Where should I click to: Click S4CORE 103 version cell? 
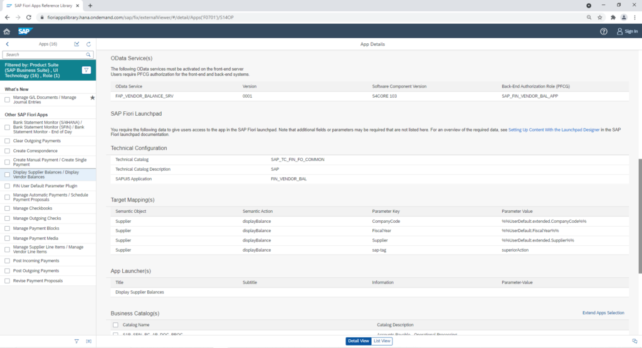coord(384,96)
